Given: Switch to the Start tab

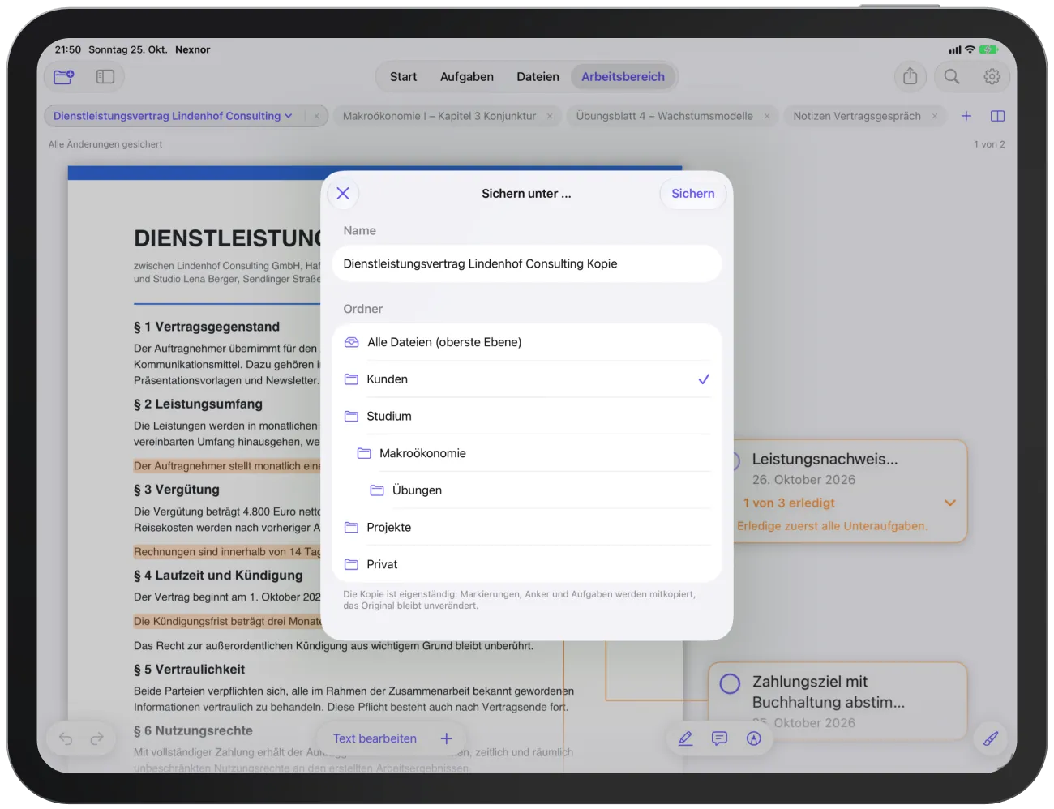Looking at the screenshot, I should [x=403, y=77].
